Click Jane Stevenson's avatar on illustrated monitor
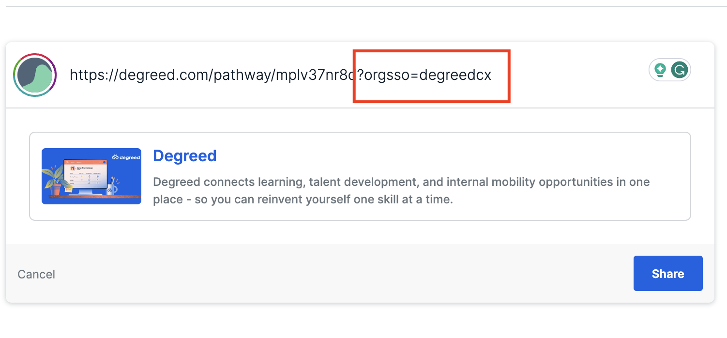727x338 pixels. [73, 169]
